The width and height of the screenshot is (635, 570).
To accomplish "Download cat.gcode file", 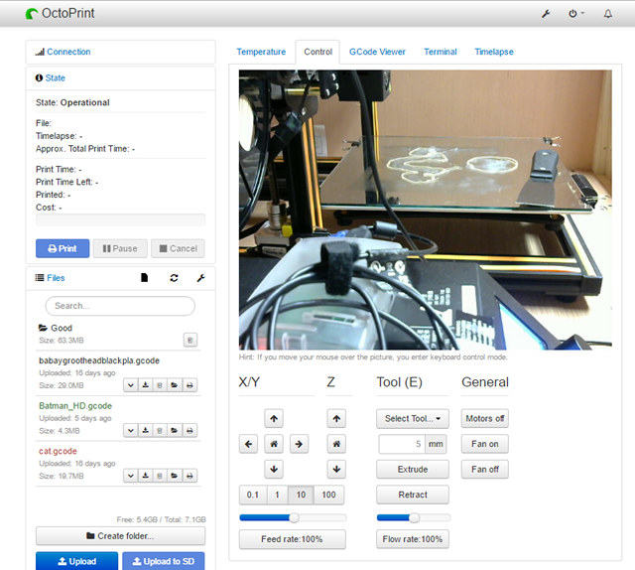I will (146, 476).
